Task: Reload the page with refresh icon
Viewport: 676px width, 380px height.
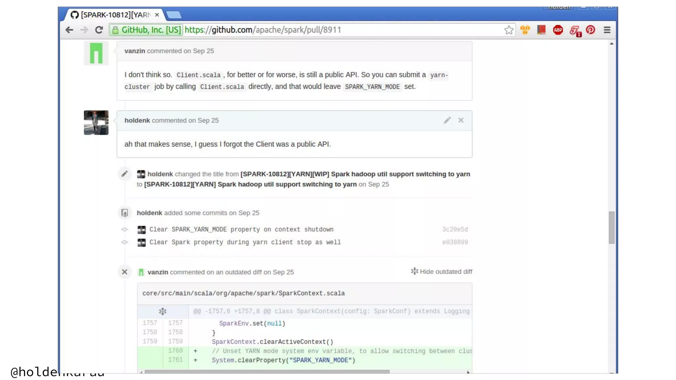Action: (99, 30)
